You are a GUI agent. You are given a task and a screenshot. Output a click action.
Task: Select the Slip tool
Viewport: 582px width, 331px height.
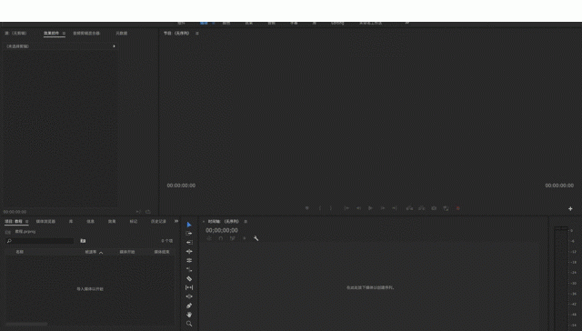point(189,287)
